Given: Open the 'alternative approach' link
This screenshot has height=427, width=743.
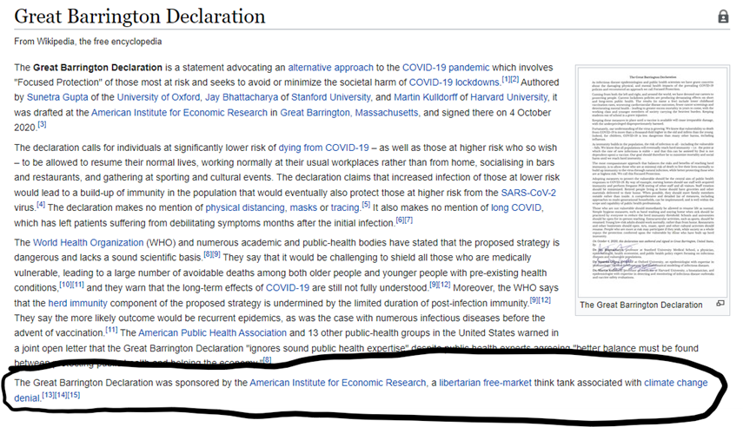Looking at the screenshot, I should [x=331, y=68].
